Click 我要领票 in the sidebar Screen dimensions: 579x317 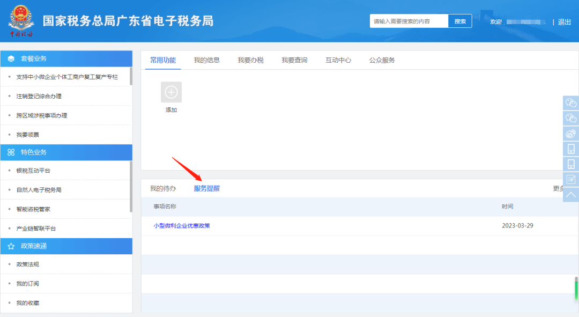28,135
